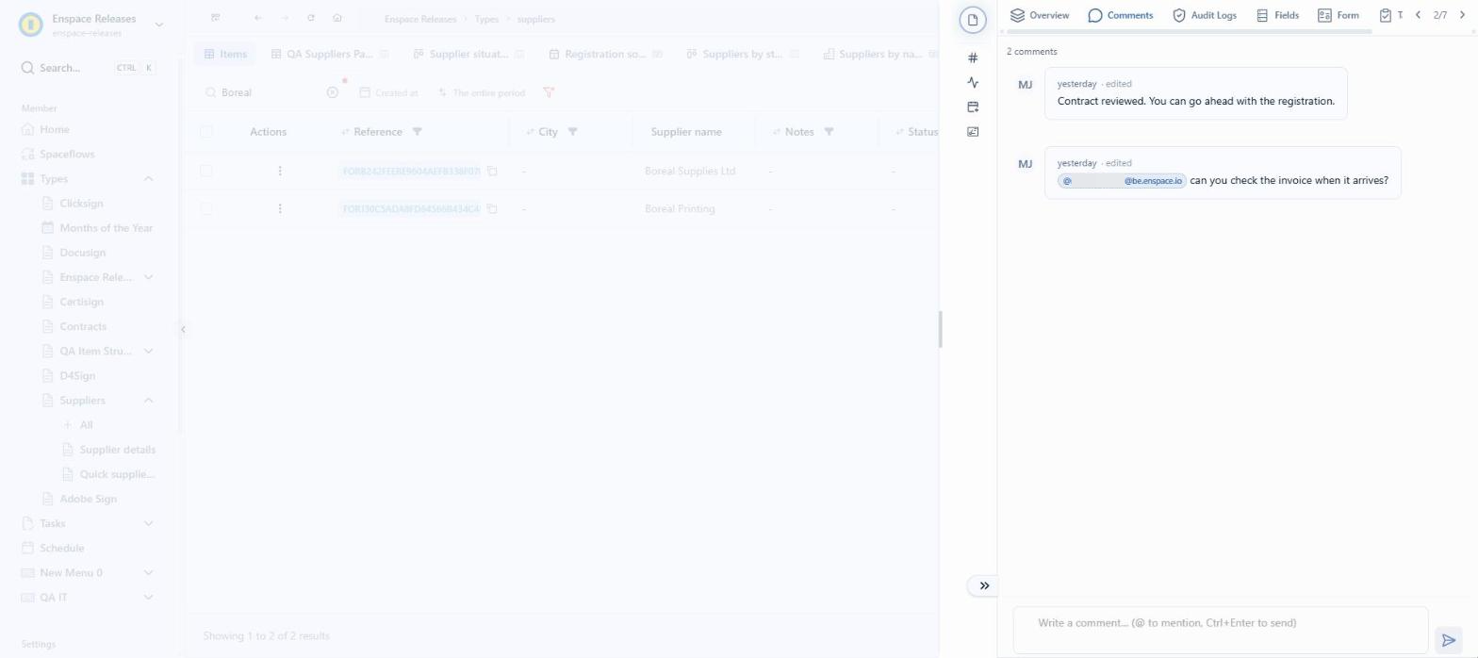Viewport: 1478px width, 658px height.
Task: Copy reference of Boreal Supplies Ltd row
Action: point(492,171)
